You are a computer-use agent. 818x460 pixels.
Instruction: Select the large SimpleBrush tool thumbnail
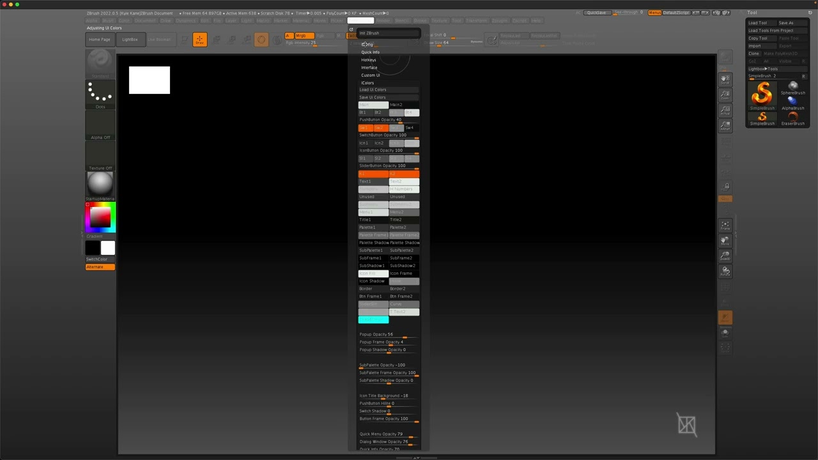[x=762, y=95]
